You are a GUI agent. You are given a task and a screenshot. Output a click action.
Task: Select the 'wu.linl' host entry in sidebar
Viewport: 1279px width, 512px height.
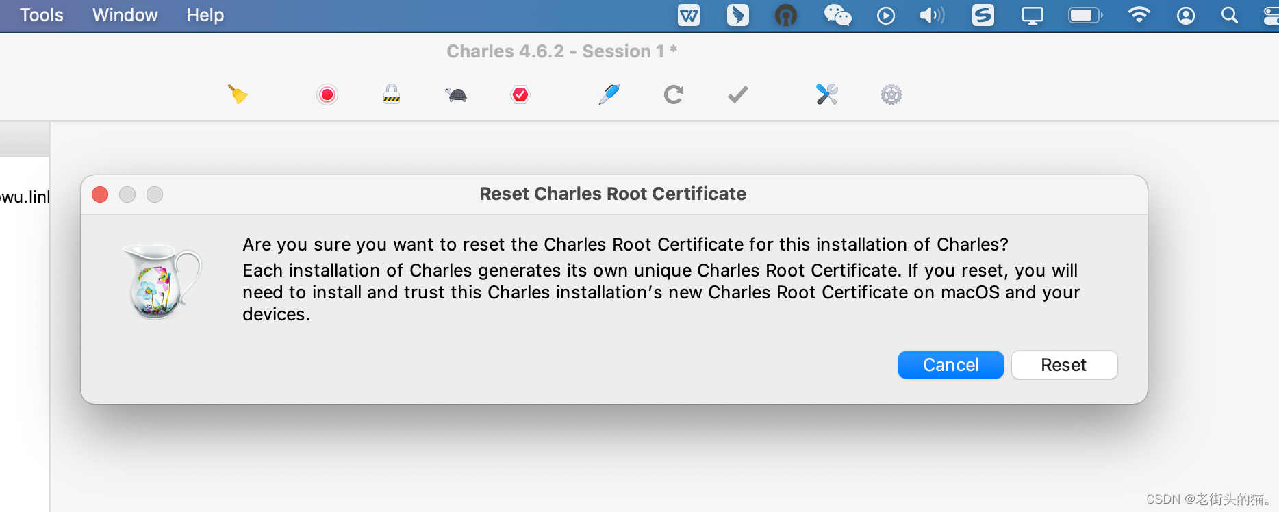(x=25, y=197)
